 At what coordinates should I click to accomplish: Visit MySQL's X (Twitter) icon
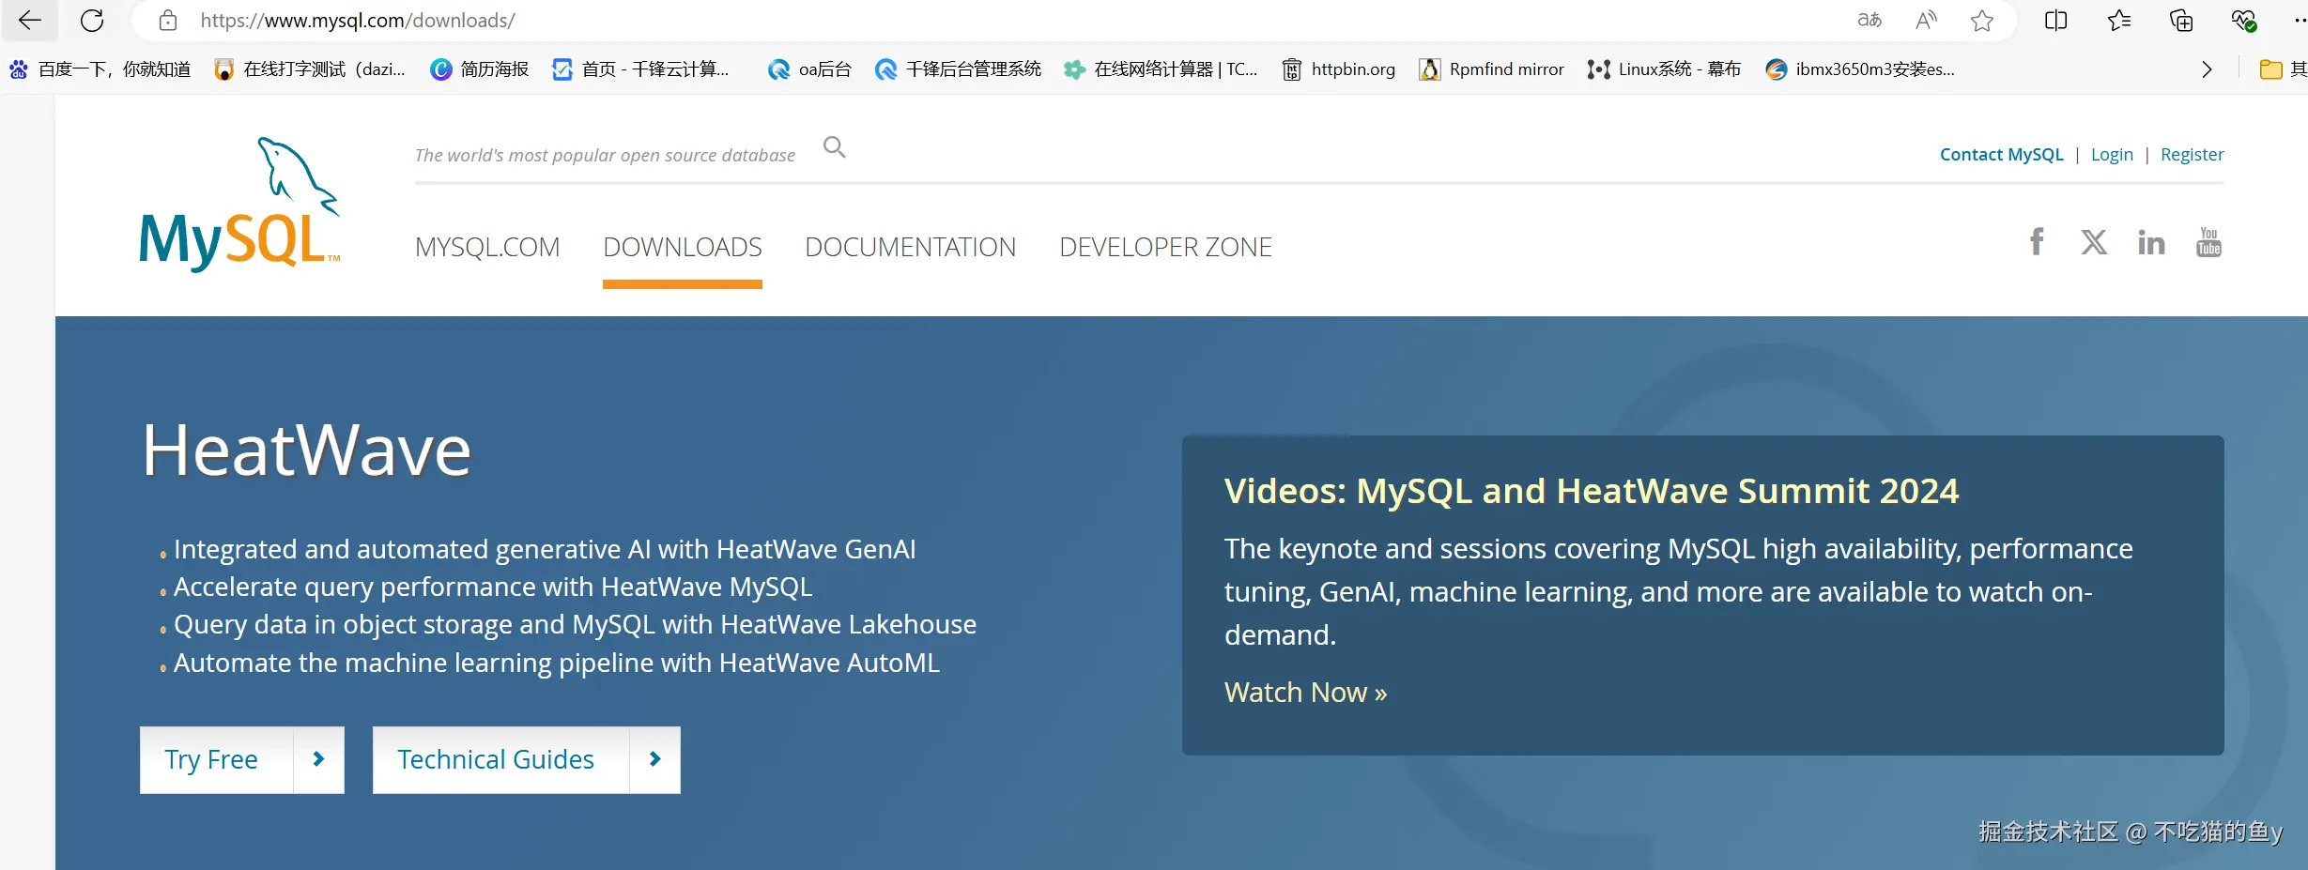2094,242
